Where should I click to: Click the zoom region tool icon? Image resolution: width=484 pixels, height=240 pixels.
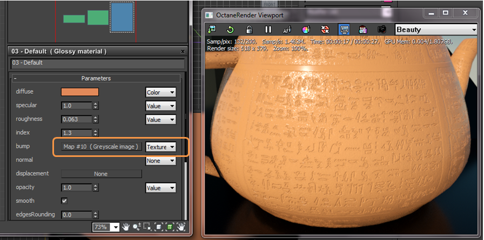(147, 228)
